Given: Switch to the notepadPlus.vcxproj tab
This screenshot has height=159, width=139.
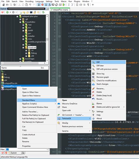Looking at the screenshot, I should click(x=60, y=10).
